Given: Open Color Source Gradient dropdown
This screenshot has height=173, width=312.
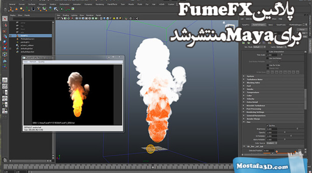Looking at the screenshot, I should [x=272, y=143].
